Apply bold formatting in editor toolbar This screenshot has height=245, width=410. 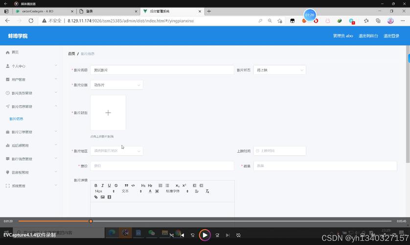(96, 185)
